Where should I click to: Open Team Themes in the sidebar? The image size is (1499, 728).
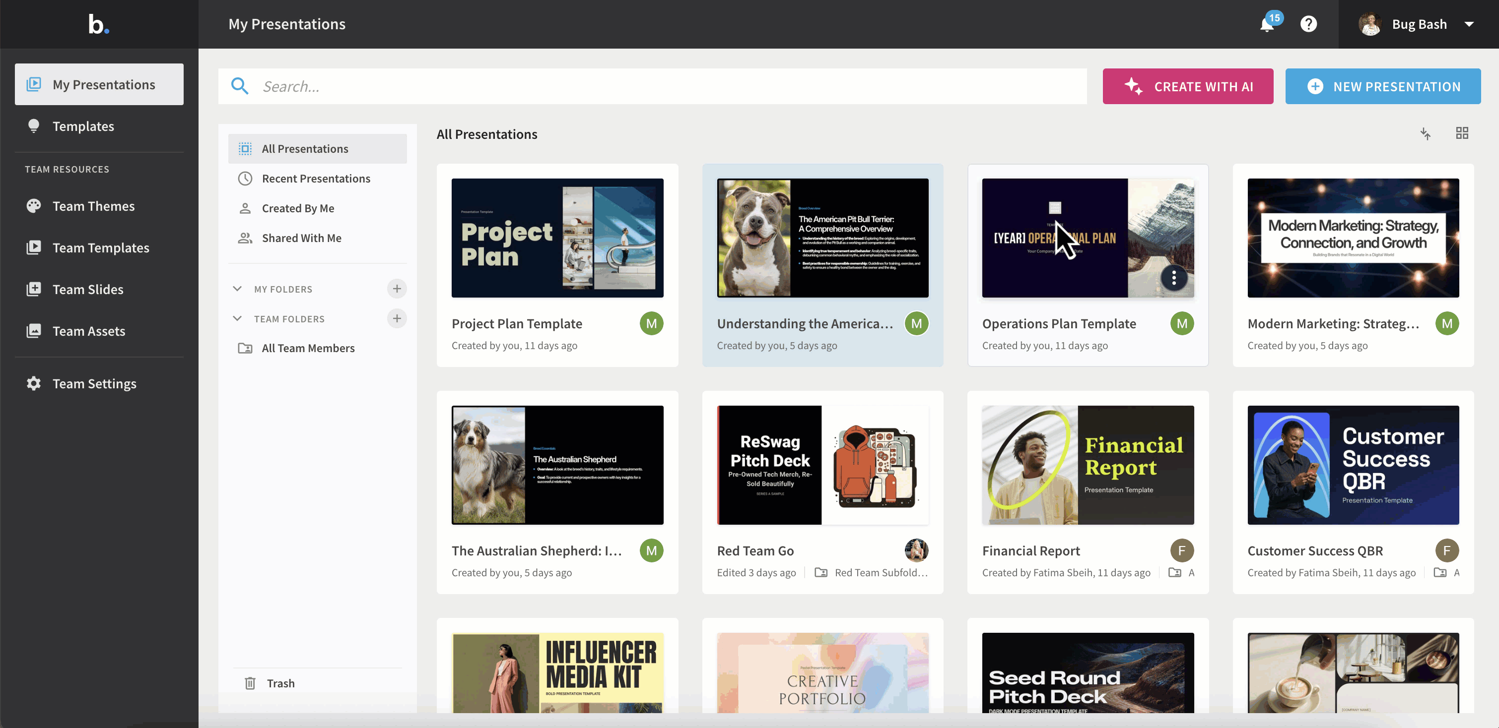(99, 206)
